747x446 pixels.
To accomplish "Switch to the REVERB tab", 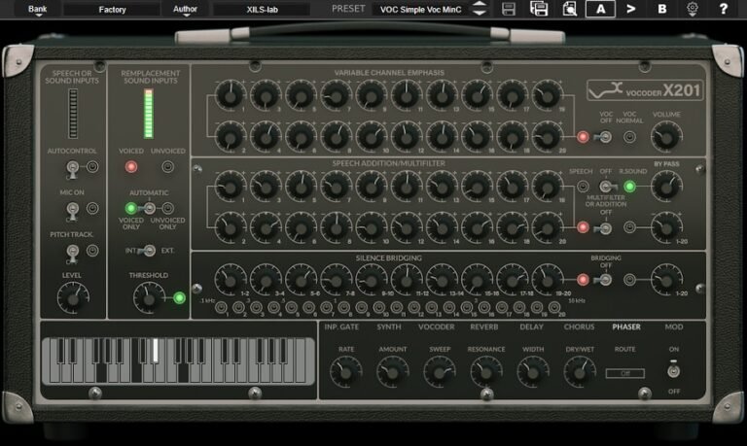I will (484, 327).
